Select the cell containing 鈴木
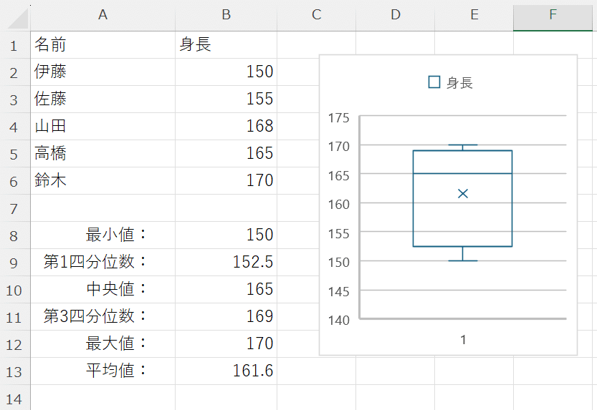597x410 pixels. tap(102, 181)
